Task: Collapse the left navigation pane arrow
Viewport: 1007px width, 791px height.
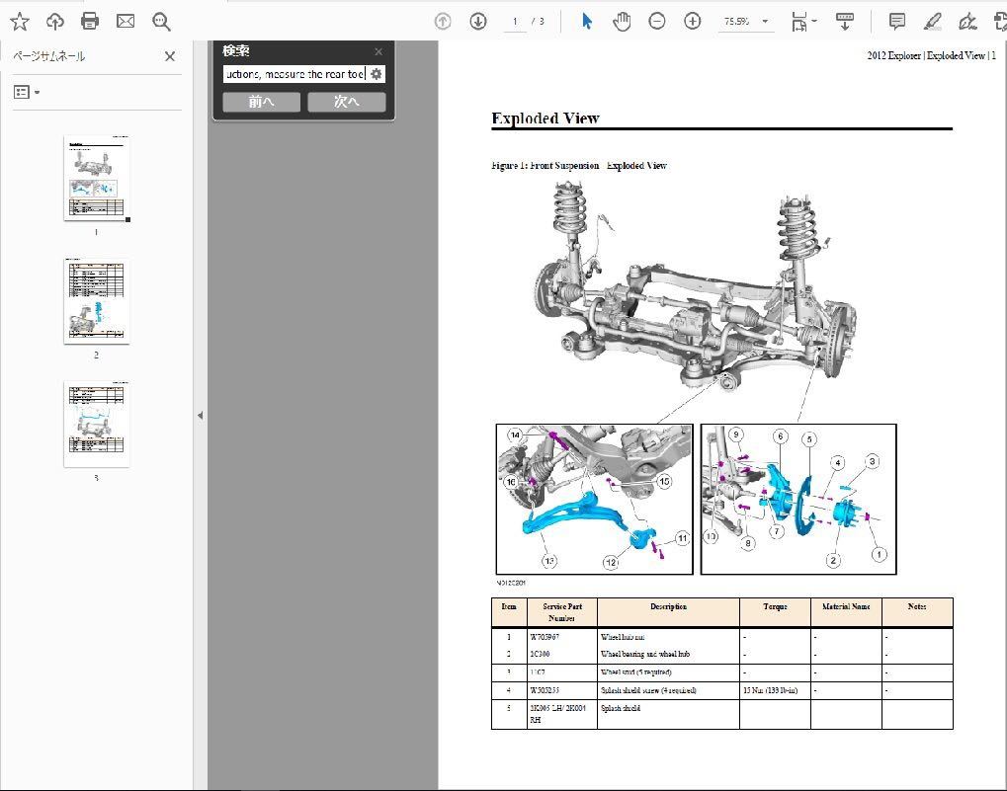Action: click(200, 416)
